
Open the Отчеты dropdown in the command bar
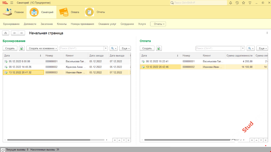click(x=158, y=24)
